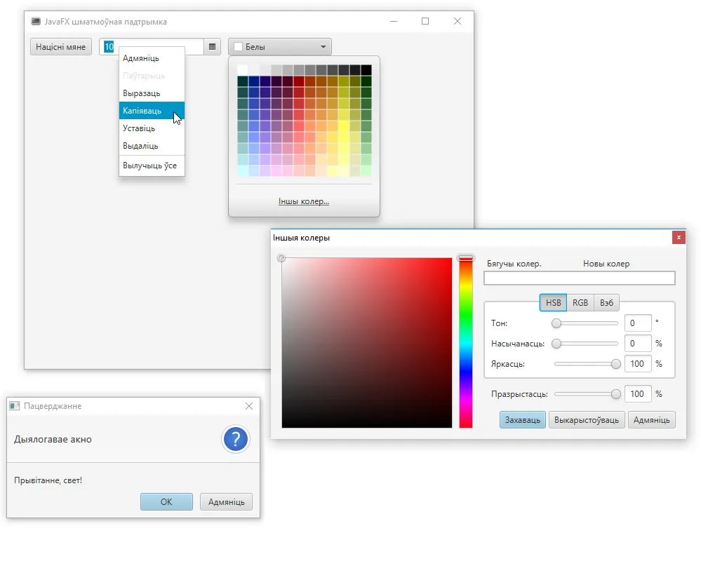Minimize the JavaFX main window
The width and height of the screenshot is (701, 561).
tap(394, 21)
